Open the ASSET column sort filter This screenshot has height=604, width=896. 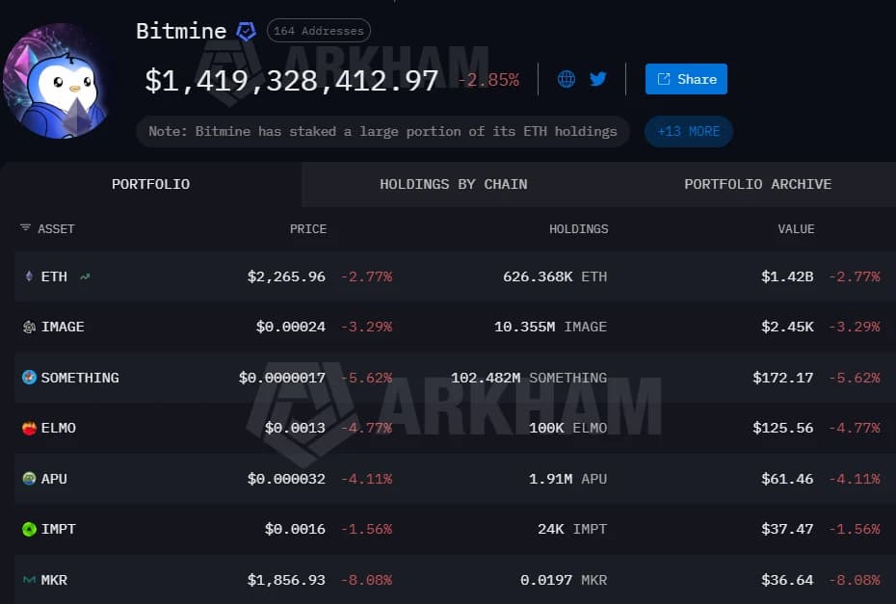pyautogui.click(x=25, y=228)
